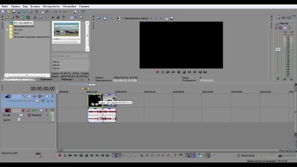
Task: Toggle Solo exclamation on the audio track
Action: (46, 110)
